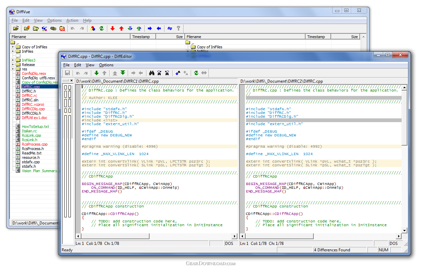Image resolution: width=421 pixels, height=266 pixels.
Task: Sort by left Size column header
Action: (x=170, y=37)
